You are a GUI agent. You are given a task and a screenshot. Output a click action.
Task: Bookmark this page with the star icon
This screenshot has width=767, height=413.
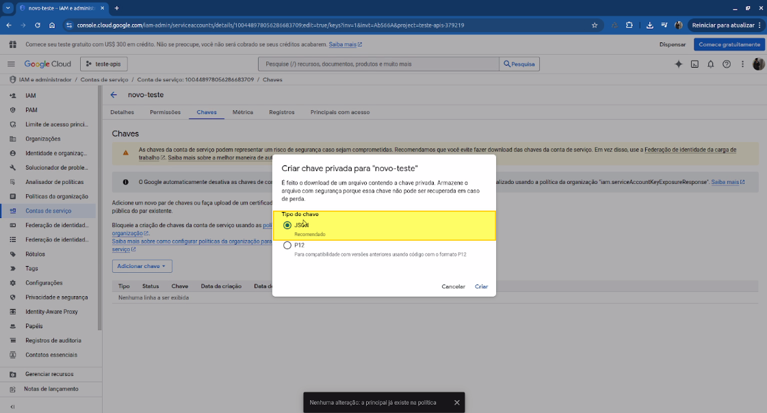pyautogui.click(x=595, y=25)
